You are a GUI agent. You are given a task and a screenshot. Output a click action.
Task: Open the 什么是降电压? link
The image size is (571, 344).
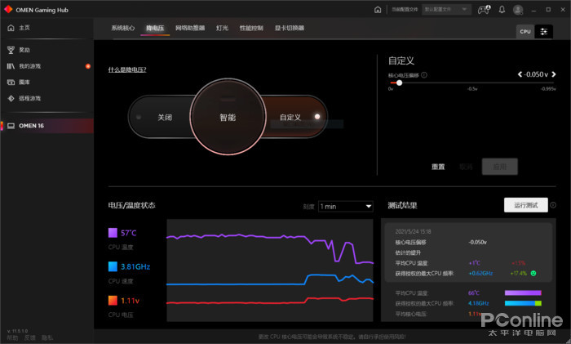(x=127, y=69)
